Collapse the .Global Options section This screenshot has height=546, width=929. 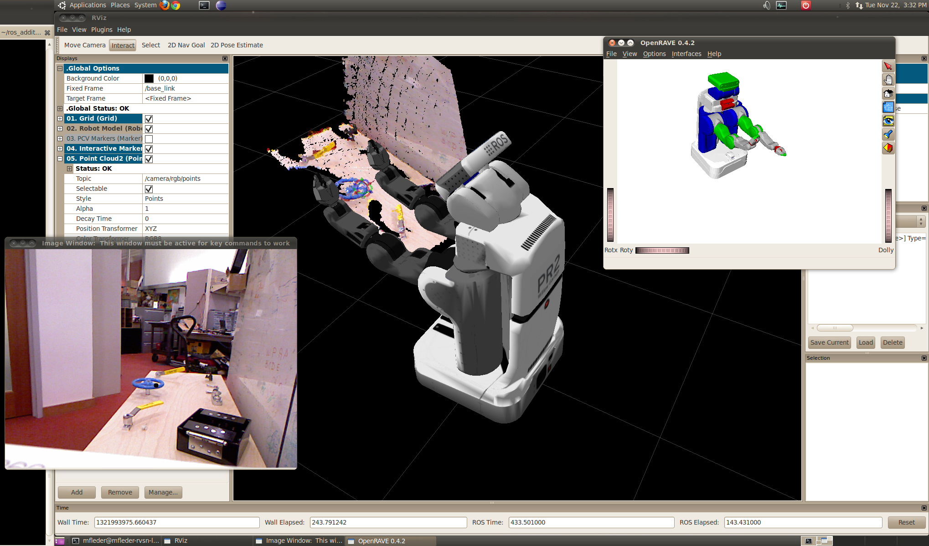pos(60,68)
